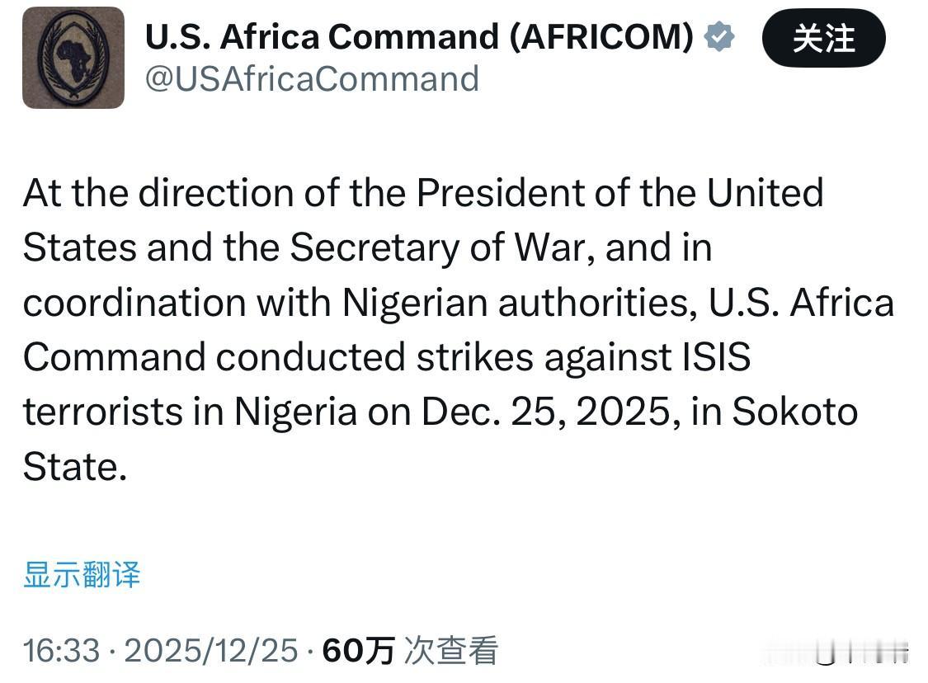The width and height of the screenshot is (928, 683).
Task: Click the 16:33 post time
Action: pyautogui.click(x=62, y=651)
